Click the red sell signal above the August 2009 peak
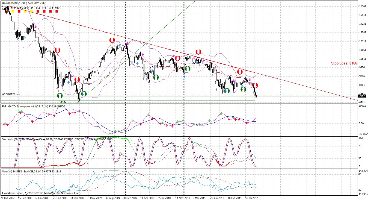The width and height of the screenshot is (368, 200). (x=112, y=40)
